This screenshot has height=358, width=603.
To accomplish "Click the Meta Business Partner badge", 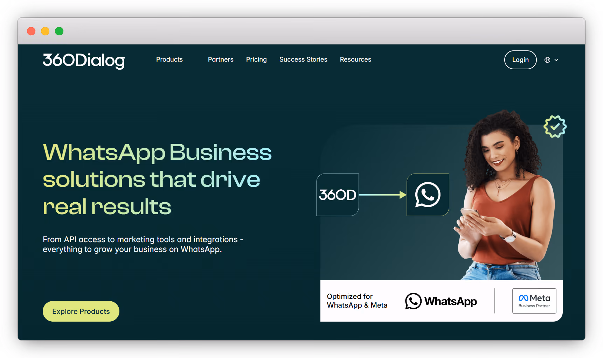I will [x=534, y=301].
